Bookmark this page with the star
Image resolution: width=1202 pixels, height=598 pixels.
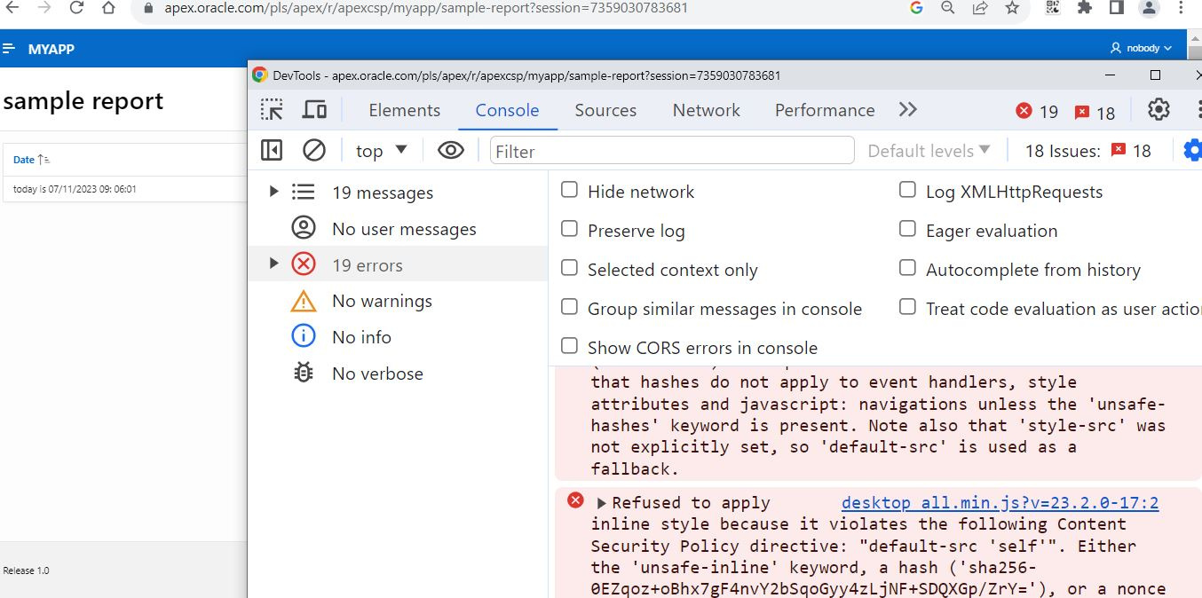[1012, 8]
